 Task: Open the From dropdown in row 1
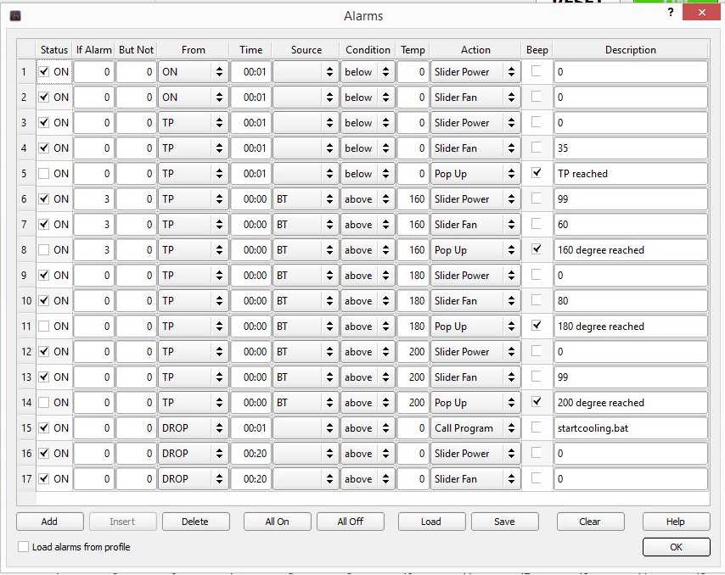click(x=193, y=72)
